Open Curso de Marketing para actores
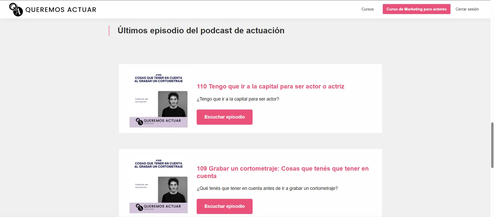The height and width of the screenshot is (217, 494). (x=416, y=9)
